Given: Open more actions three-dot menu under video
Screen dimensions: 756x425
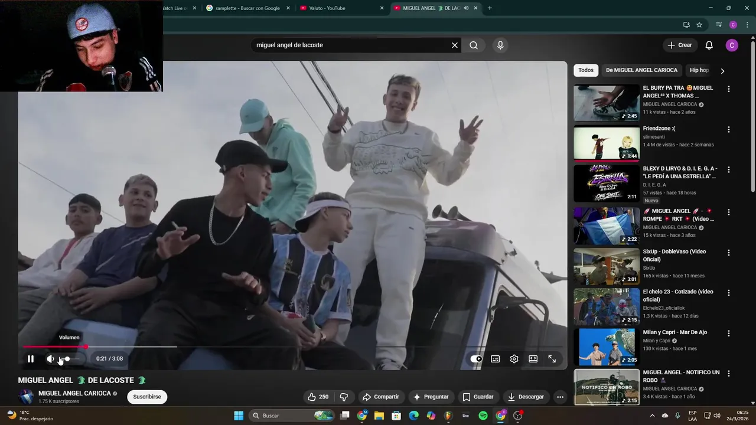Looking at the screenshot, I should coord(560,397).
